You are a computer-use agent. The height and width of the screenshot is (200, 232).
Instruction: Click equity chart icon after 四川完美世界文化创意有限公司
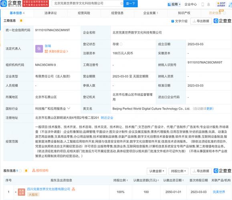(73, 189)
